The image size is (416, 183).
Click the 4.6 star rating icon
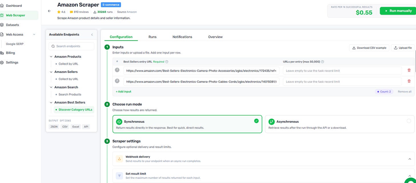[59, 12]
